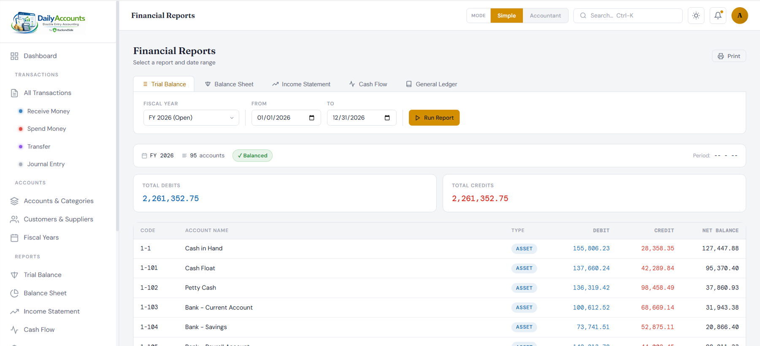Click debit value 73,741.51
Viewport: 760px width, 346px height.
point(593,327)
